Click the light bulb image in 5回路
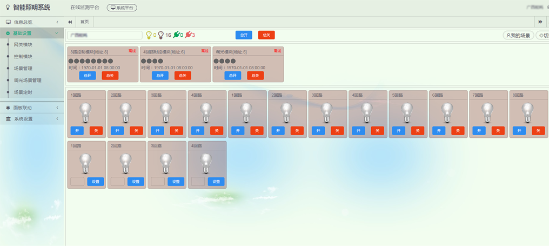Viewport: 549px width, 246px height. pos(407,112)
